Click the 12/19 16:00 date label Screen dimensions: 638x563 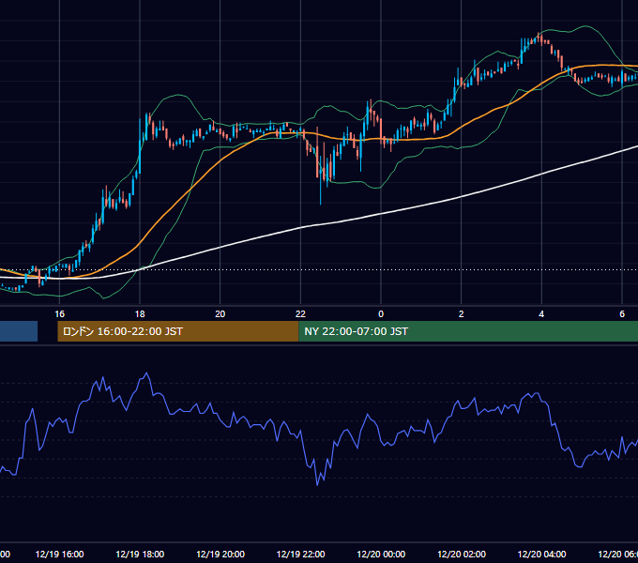pyautogui.click(x=59, y=554)
